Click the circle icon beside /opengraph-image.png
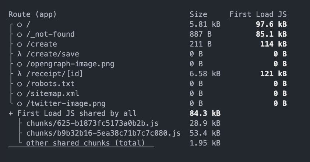 point(20,64)
